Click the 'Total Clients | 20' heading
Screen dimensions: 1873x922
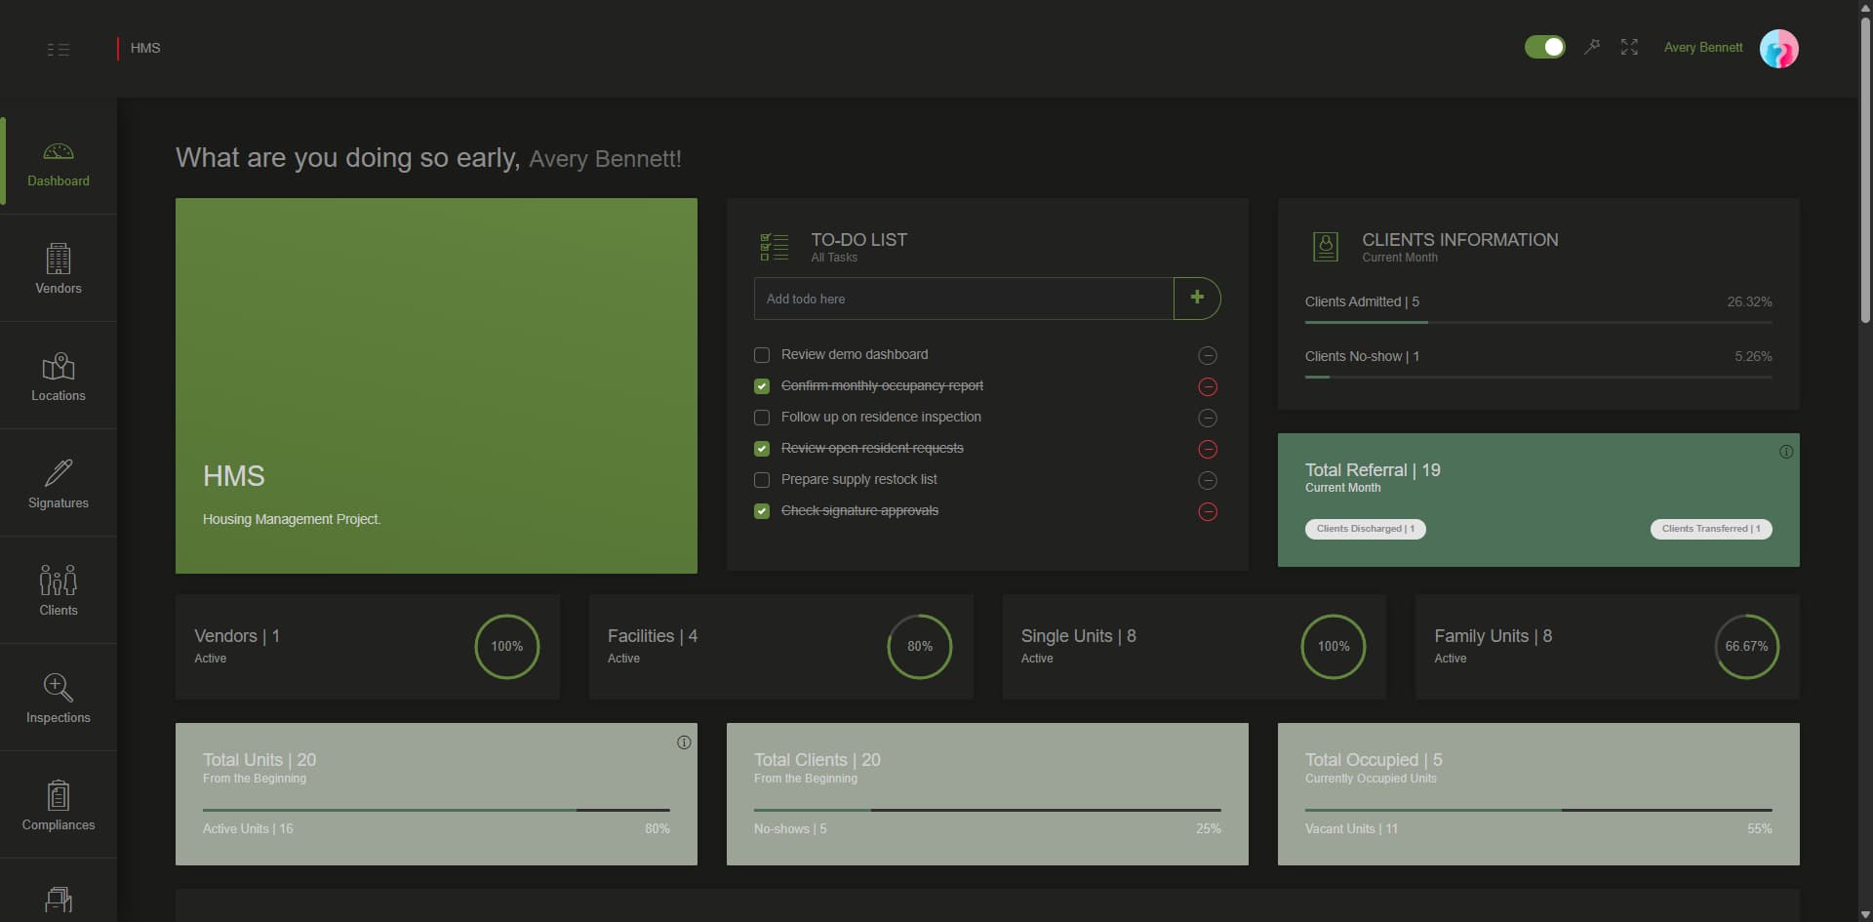tap(817, 760)
